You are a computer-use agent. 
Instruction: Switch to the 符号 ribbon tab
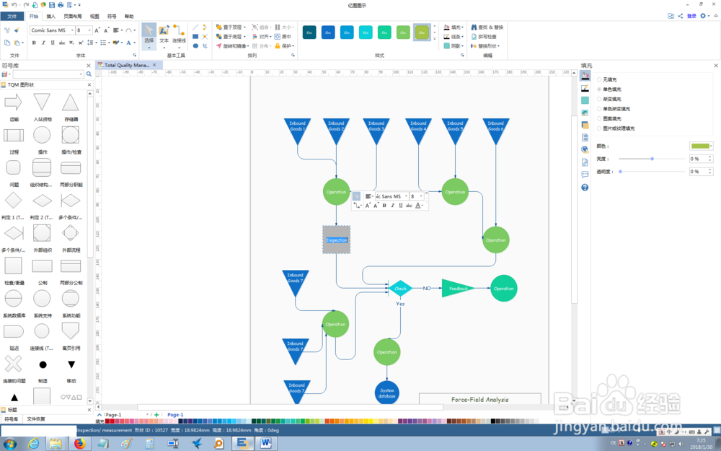[x=112, y=16]
